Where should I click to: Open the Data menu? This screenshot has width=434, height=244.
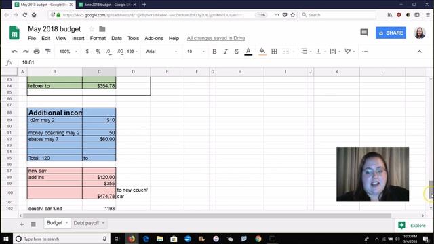[117, 38]
